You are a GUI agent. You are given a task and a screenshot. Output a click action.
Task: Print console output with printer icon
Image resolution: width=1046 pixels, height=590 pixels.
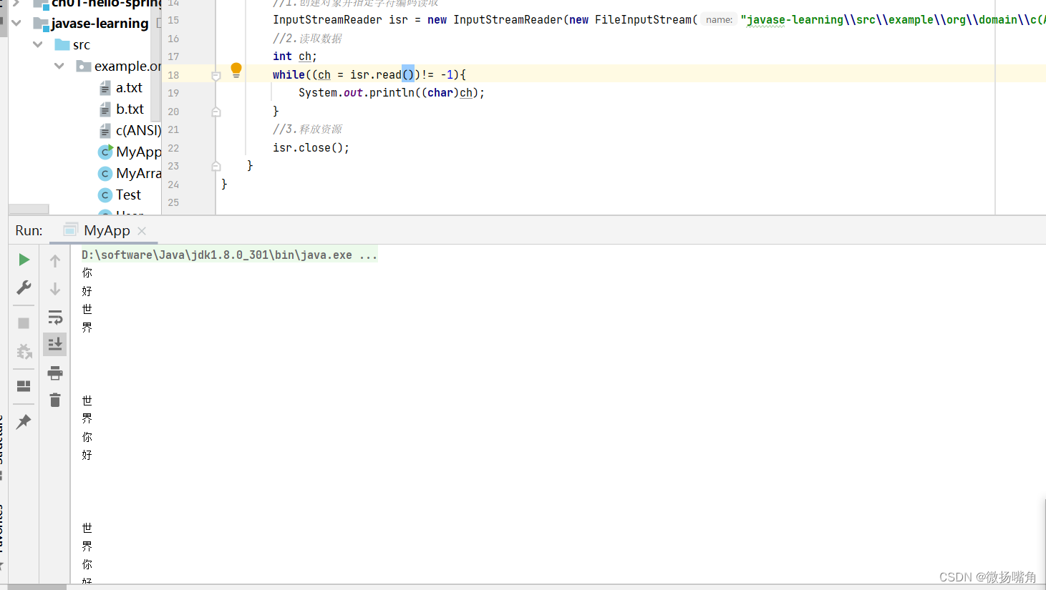(55, 373)
